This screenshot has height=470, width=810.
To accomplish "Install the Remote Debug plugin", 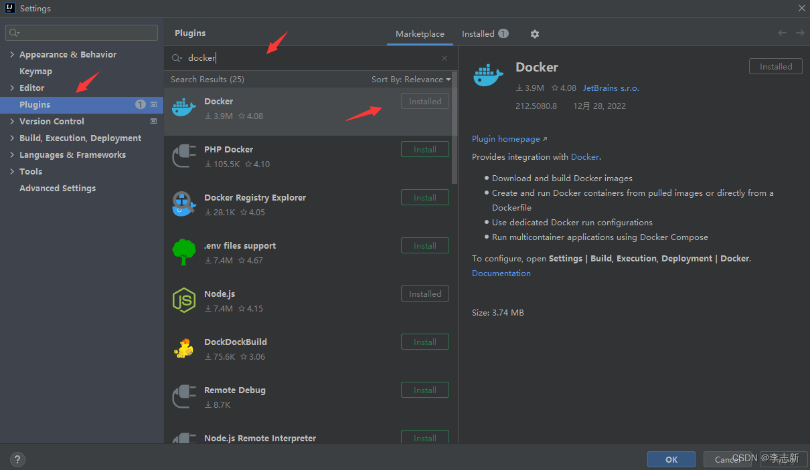I will point(425,390).
